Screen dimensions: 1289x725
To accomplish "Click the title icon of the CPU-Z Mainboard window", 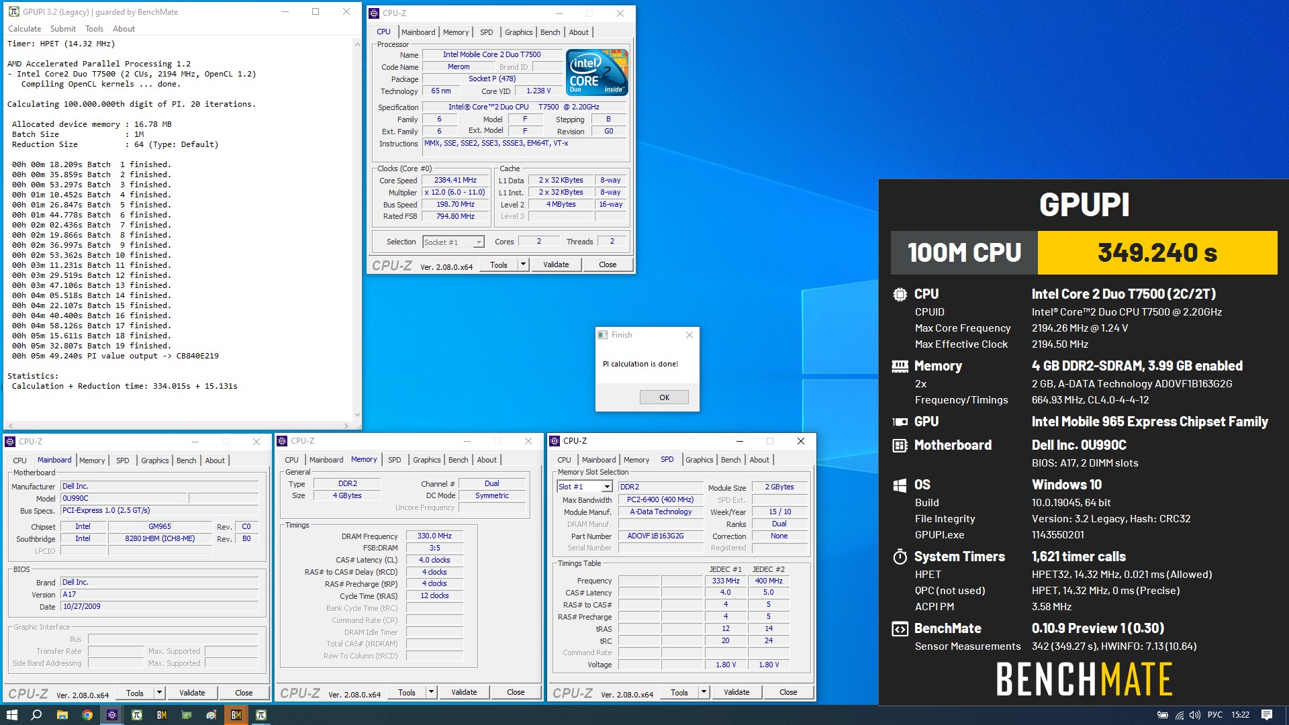I will coord(10,441).
